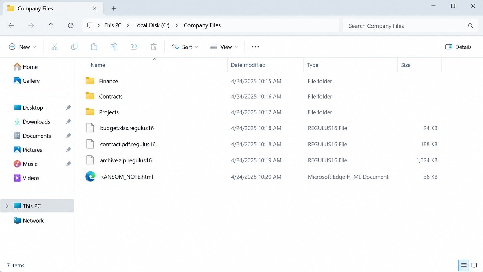Select the Projects folder icon
Image resolution: width=483 pixels, height=272 pixels.
pyautogui.click(x=90, y=112)
